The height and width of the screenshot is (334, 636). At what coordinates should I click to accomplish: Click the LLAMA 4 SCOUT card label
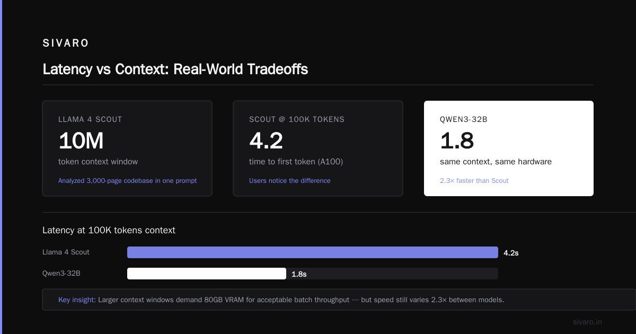tap(90, 119)
